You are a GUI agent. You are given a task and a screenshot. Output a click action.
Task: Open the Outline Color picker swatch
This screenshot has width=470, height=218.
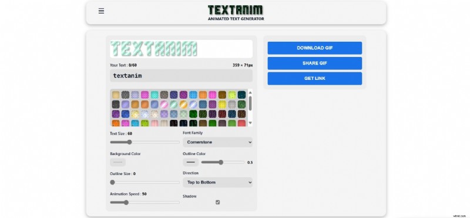tap(190, 162)
